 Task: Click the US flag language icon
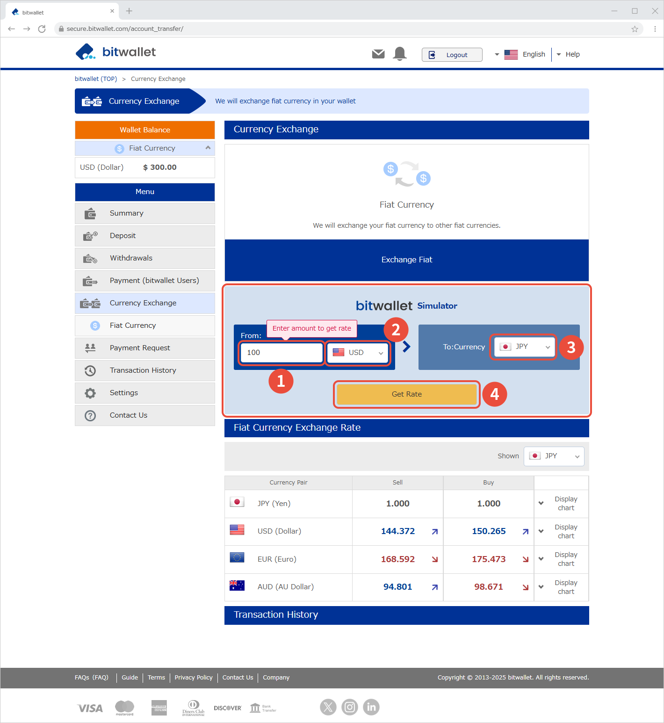[511, 54]
